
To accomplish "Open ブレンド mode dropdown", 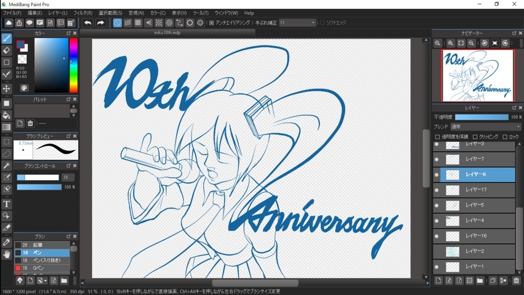I will click(x=485, y=127).
